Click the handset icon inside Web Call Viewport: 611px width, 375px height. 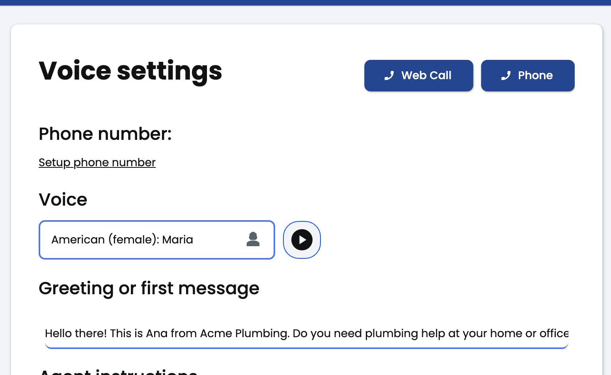[389, 76]
